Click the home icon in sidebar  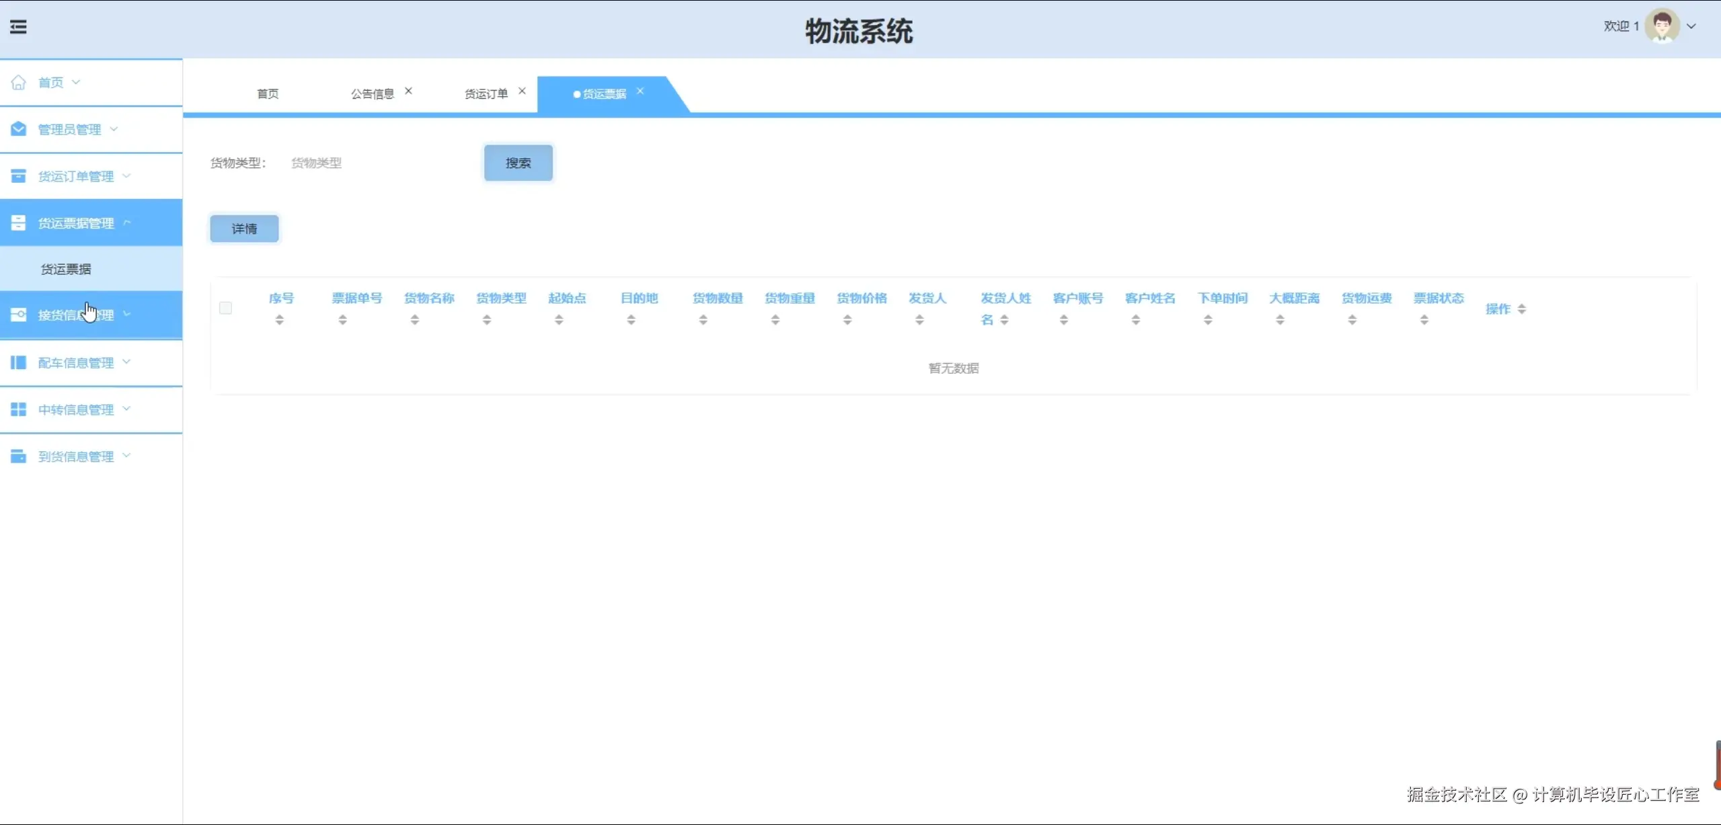[x=18, y=82]
